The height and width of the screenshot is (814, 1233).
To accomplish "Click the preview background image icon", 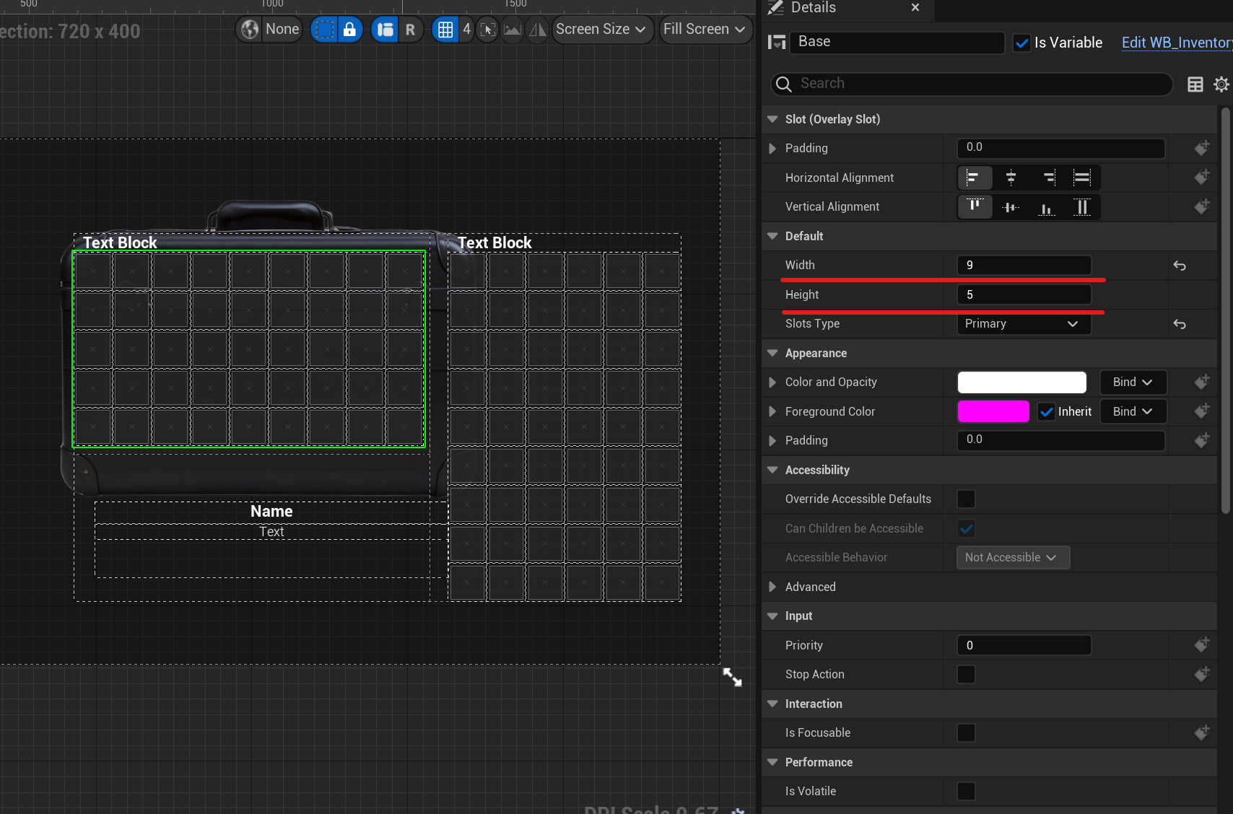I will click(513, 30).
